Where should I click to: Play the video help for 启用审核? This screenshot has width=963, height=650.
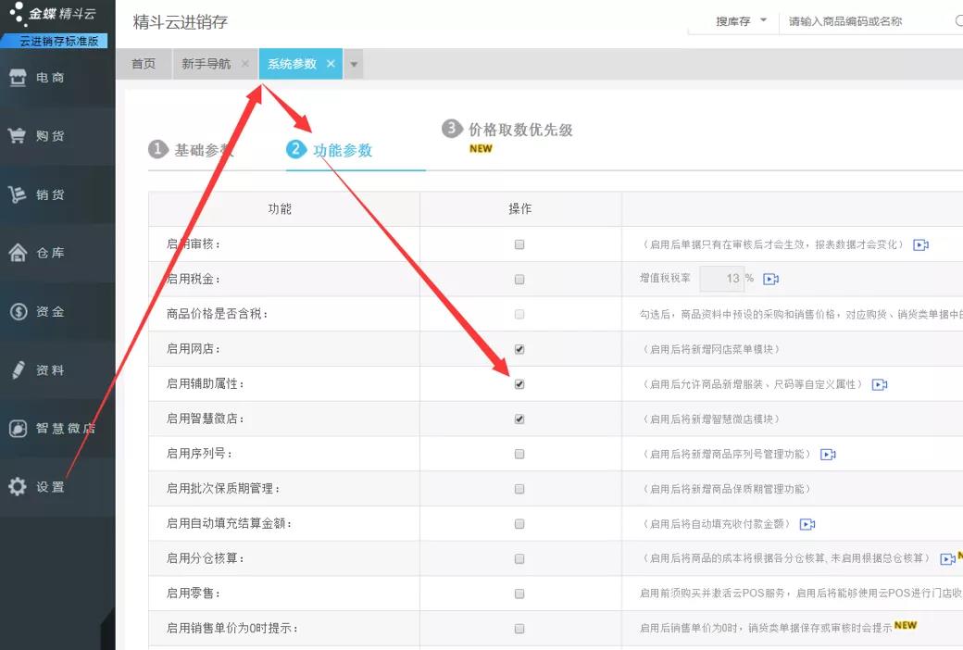[920, 244]
